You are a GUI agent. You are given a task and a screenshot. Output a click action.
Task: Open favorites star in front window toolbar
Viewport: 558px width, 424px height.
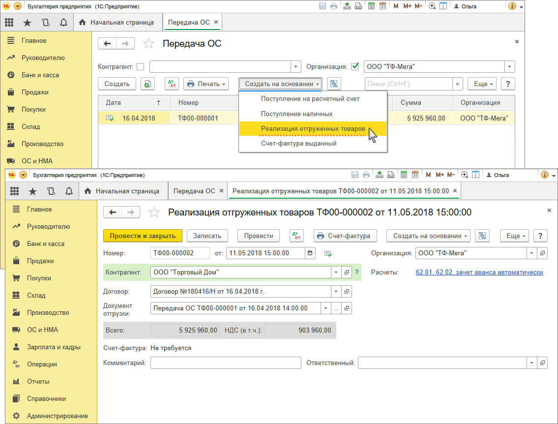tap(32, 191)
